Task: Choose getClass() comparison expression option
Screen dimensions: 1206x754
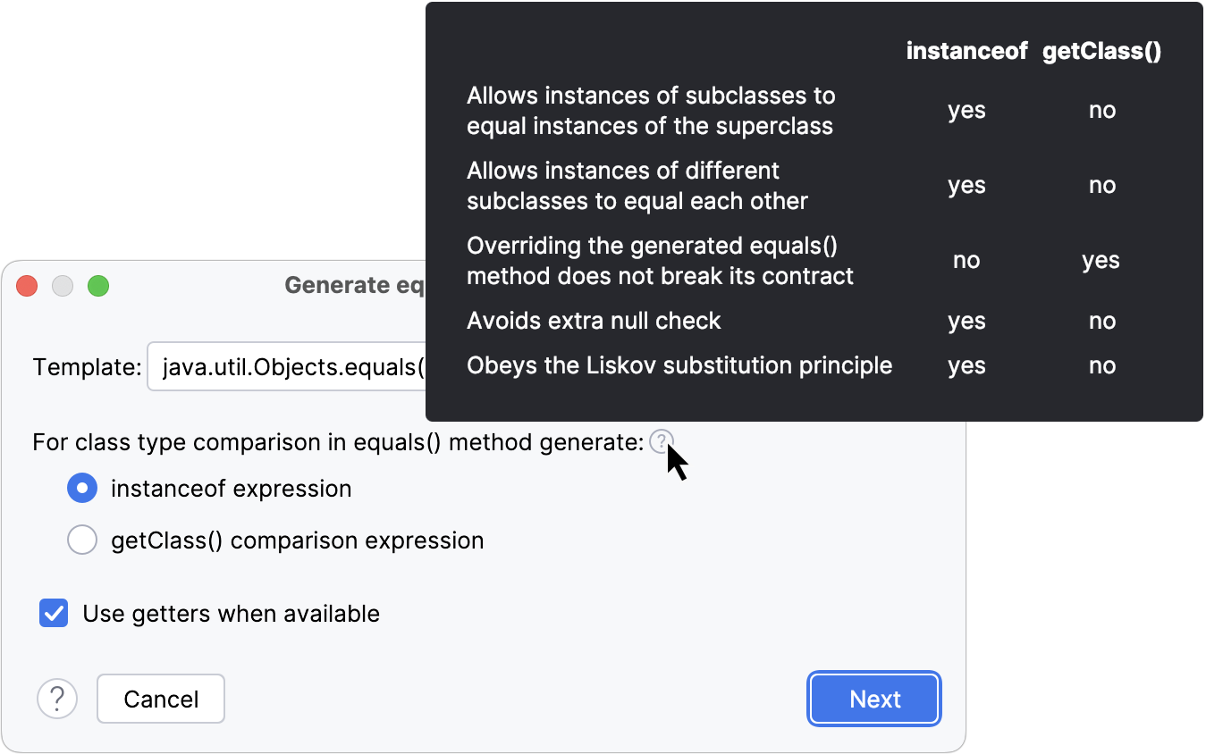Action: coord(82,540)
